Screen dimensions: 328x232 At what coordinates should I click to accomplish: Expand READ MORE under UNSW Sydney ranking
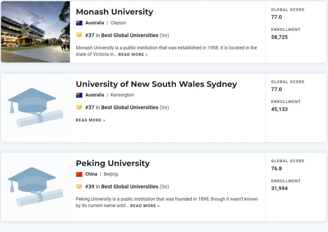pyautogui.click(x=90, y=120)
